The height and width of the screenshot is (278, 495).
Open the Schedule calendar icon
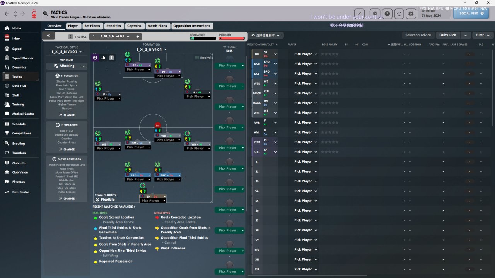(7, 124)
